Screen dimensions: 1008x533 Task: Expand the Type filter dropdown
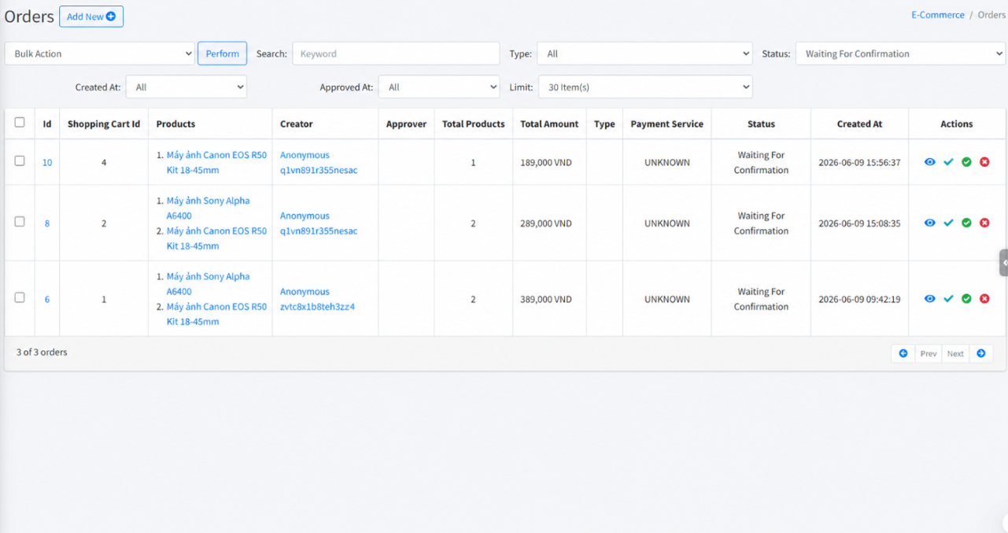[x=645, y=54]
